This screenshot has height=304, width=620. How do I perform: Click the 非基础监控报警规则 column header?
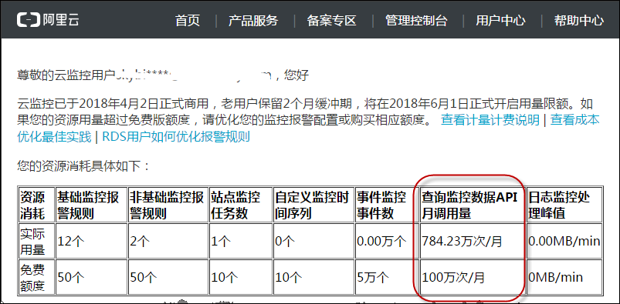point(168,205)
